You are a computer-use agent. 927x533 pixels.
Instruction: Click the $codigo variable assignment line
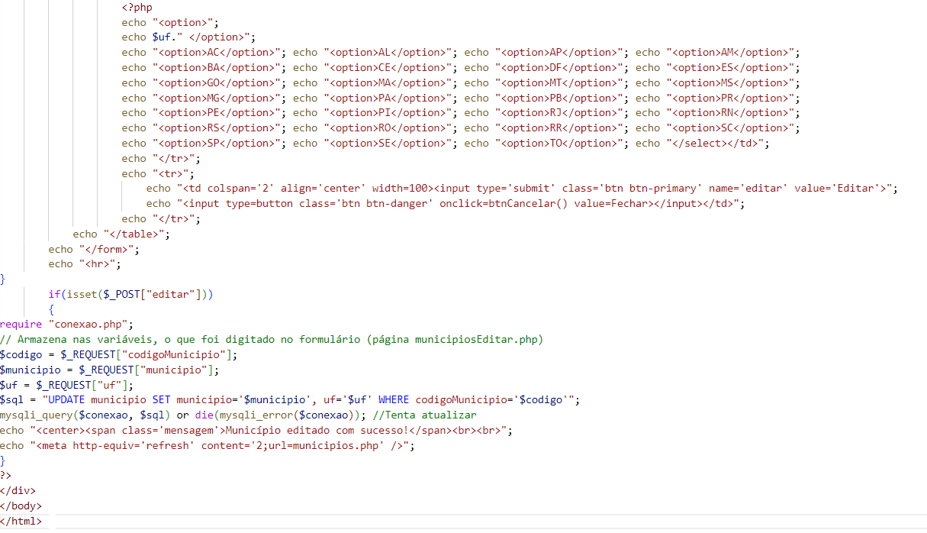pyautogui.click(x=118, y=355)
